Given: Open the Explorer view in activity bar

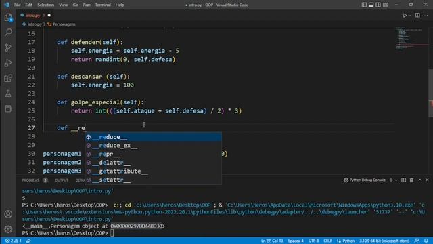Looking at the screenshot, I should (x=8, y=18).
